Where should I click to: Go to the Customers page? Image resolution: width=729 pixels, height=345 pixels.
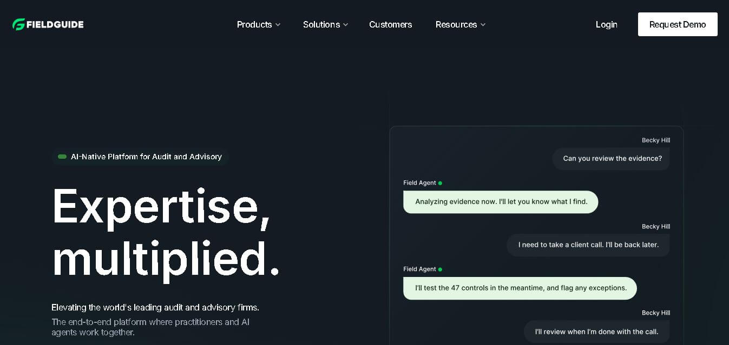(390, 24)
